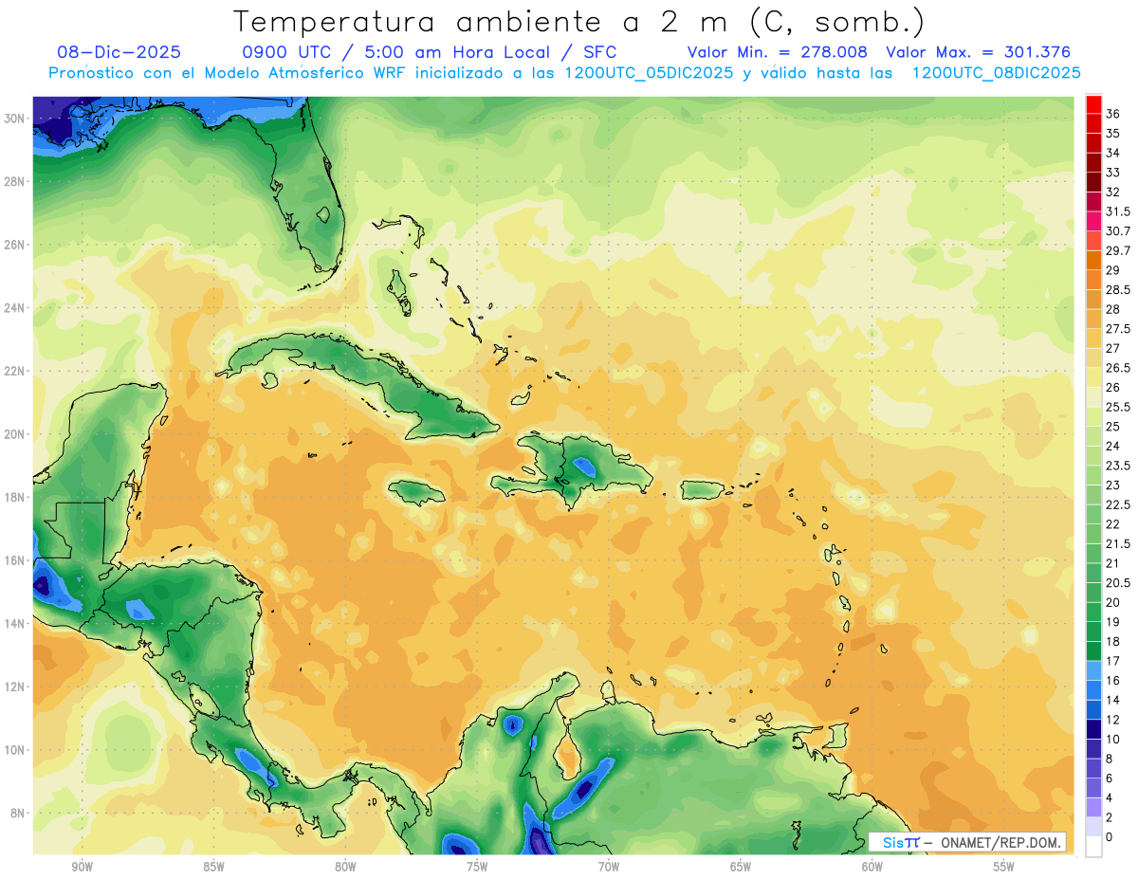Click the "75W" longitude label
Screen dimensions: 1138x879
pyautogui.click(x=477, y=867)
